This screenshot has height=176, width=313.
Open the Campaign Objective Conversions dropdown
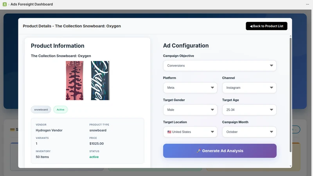coord(219,66)
